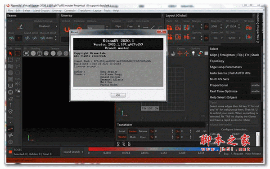Select the checkered Texture sphere
This screenshot has width=270, height=169.
point(59,53)
